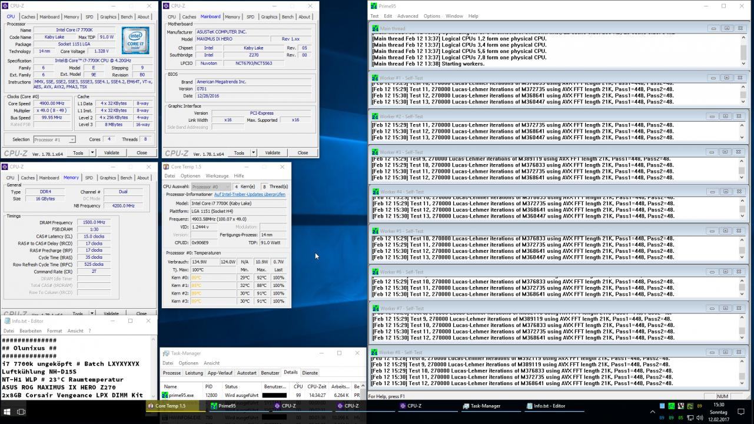Switch to Dienste tab in Task-Manager
Screen dimensions: 754x424
(310, 373)
